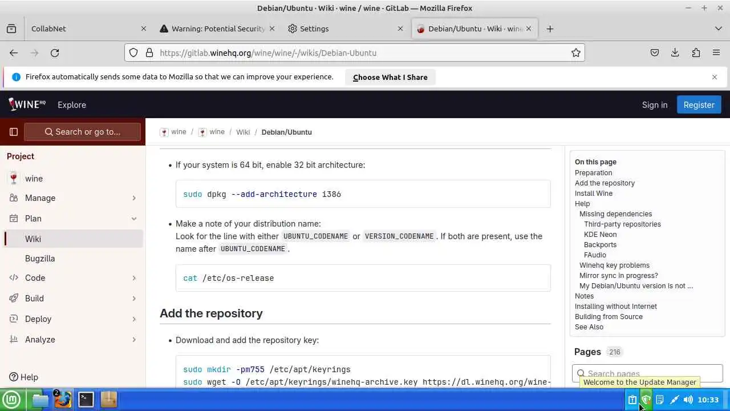Image resolution: width=730 pixels, height=411 pixels.
Task: Focus the Search pages field
Action: coord(647,373)
